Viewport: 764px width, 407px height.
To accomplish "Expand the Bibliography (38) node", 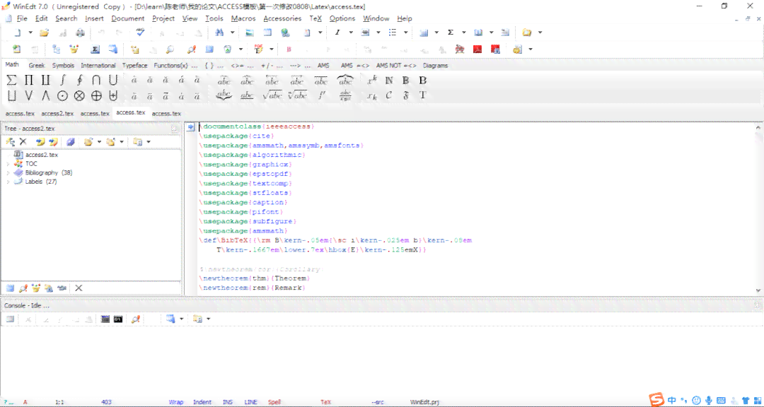I will (8, 173).
